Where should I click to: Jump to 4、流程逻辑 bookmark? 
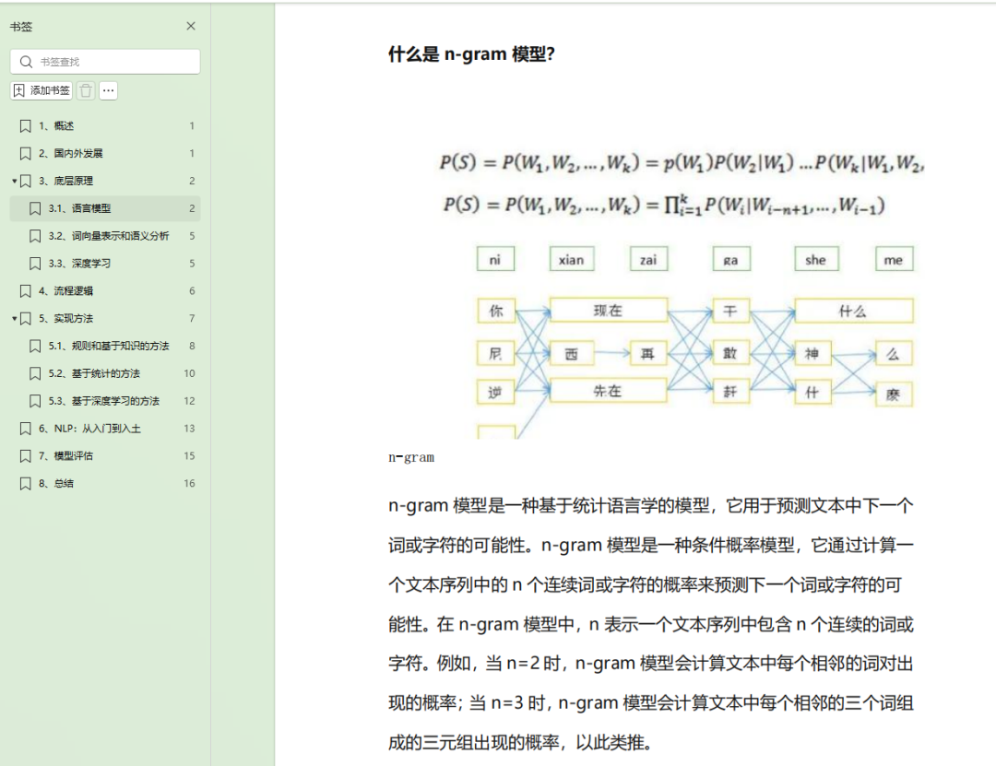[105, 291]
